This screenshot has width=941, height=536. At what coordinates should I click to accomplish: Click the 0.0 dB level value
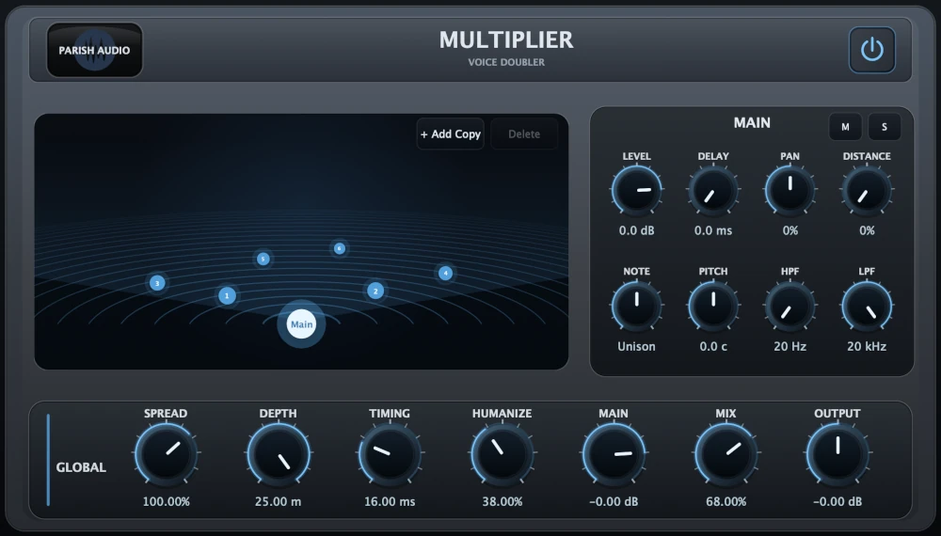636,230
